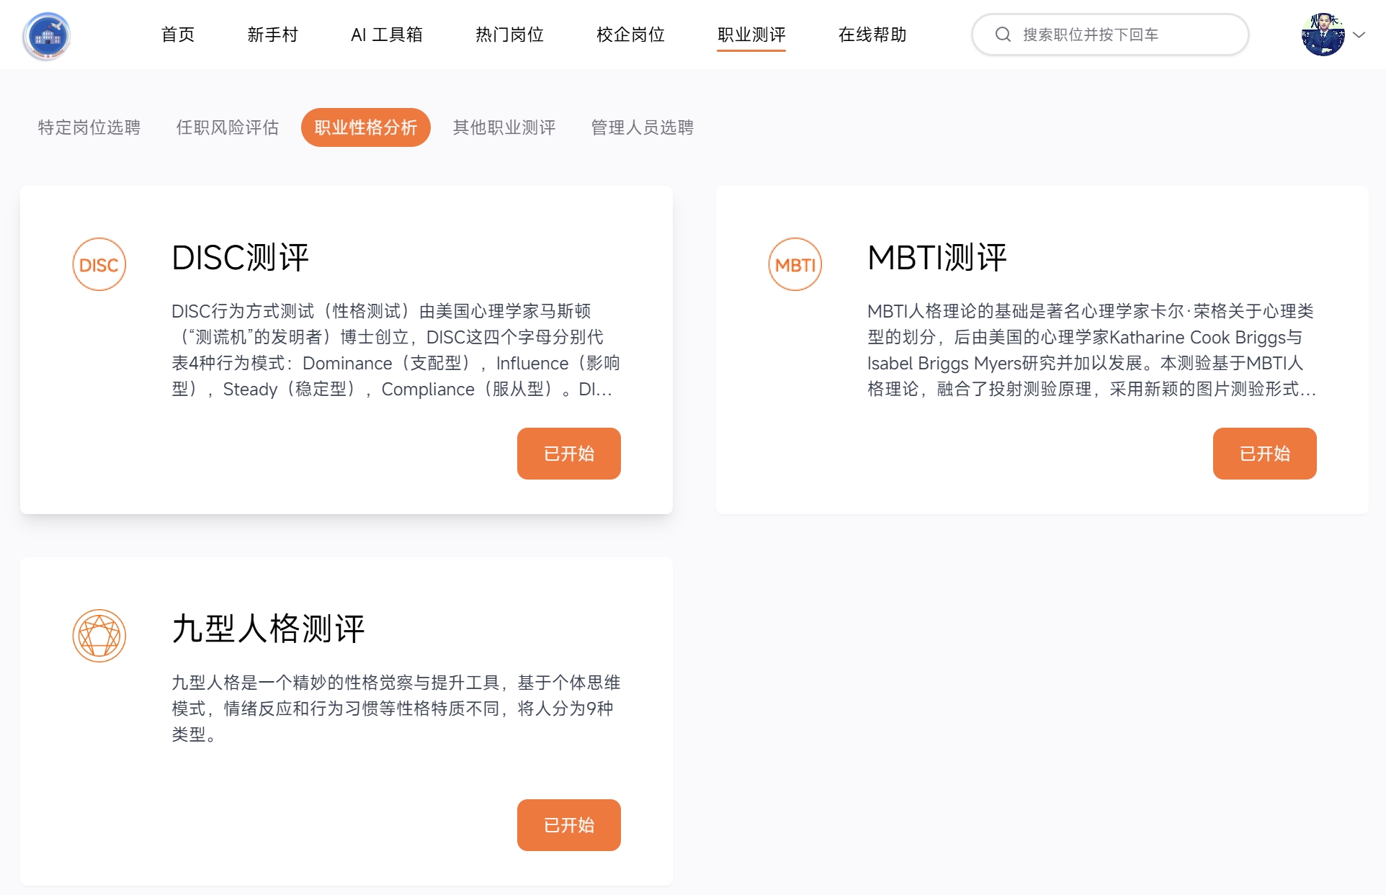
Task: Open the MBTI测评 title
Action: click(x=936, y=258)
